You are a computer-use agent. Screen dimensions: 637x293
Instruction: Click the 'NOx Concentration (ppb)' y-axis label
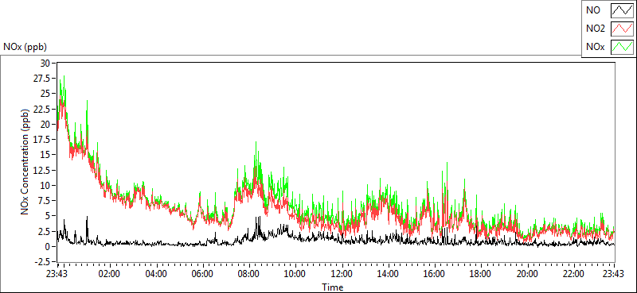tap(25, 162)
